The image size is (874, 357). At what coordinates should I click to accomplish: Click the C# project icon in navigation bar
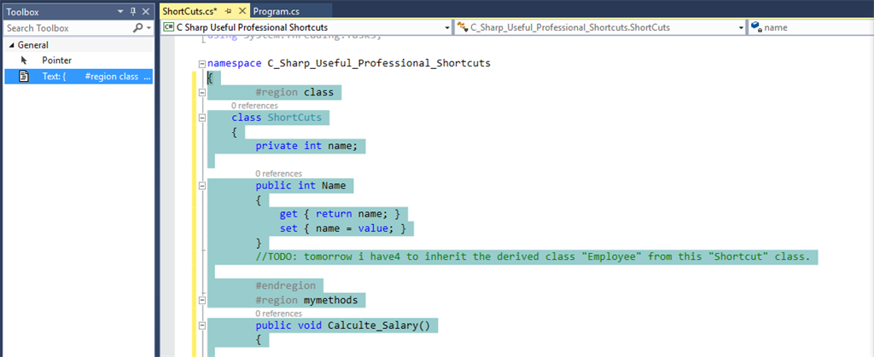[168, 27]
